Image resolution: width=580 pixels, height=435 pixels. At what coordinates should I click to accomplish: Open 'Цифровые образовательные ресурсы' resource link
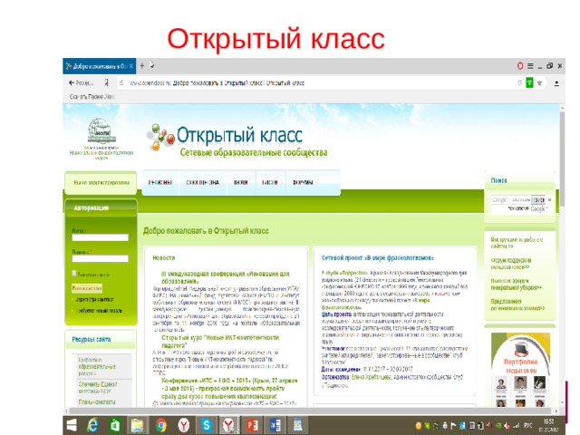point(97,366)
